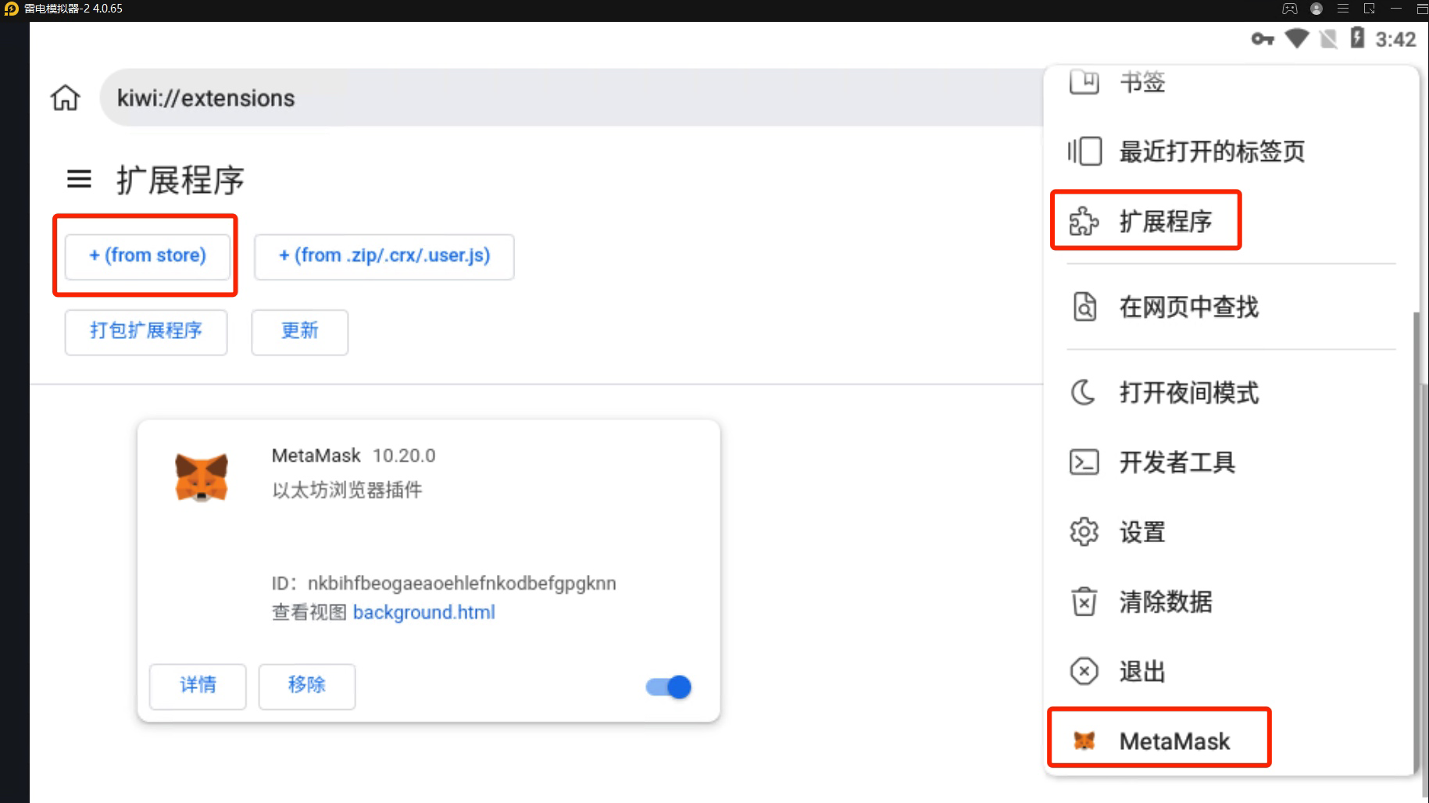Click the gear icon for 设置
Screen dimensions: 1429x803
click(1084, 532)
